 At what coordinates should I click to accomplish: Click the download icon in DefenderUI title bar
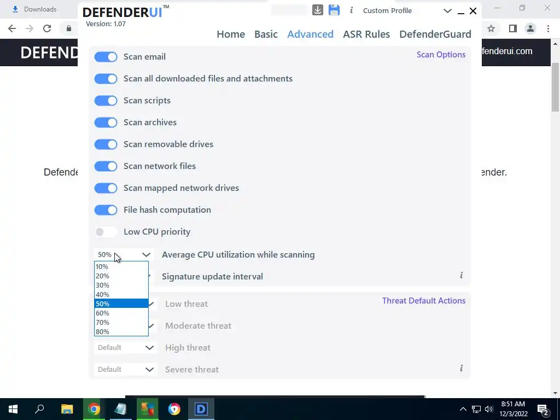(318, 10)
